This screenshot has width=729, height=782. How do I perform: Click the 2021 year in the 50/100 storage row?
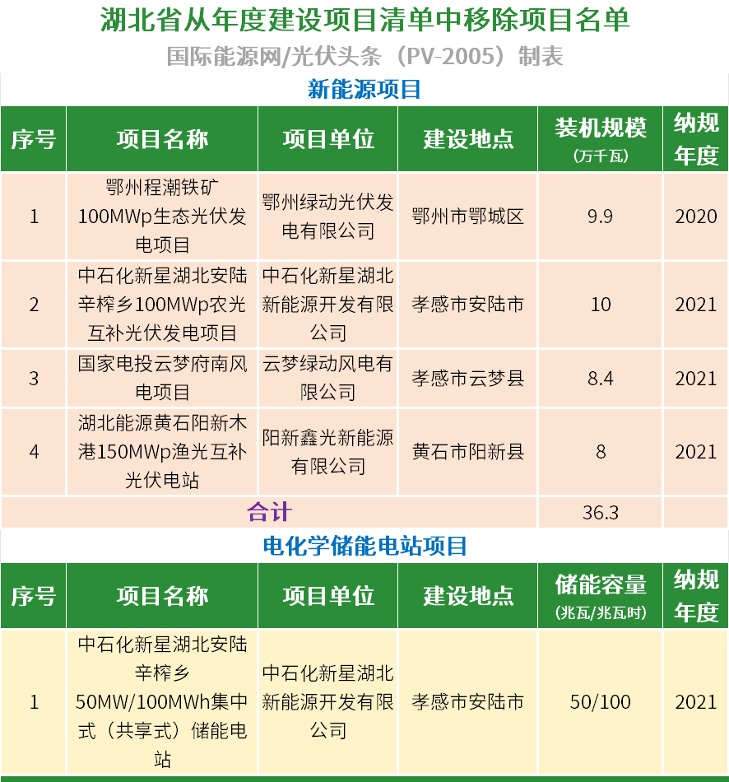tap(695, 701)
